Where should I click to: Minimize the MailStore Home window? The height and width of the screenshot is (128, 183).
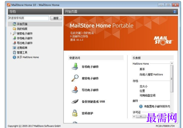click(x=161, y=5)
